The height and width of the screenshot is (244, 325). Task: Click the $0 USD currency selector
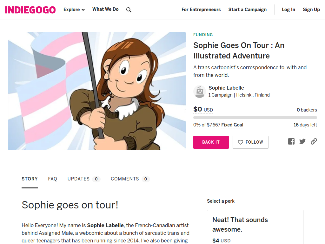203,109
